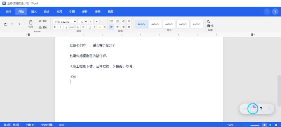This screenshot has width=281, height=127.
Task: Toggle strikethrough abc formatting
Action: click(72, 27)
